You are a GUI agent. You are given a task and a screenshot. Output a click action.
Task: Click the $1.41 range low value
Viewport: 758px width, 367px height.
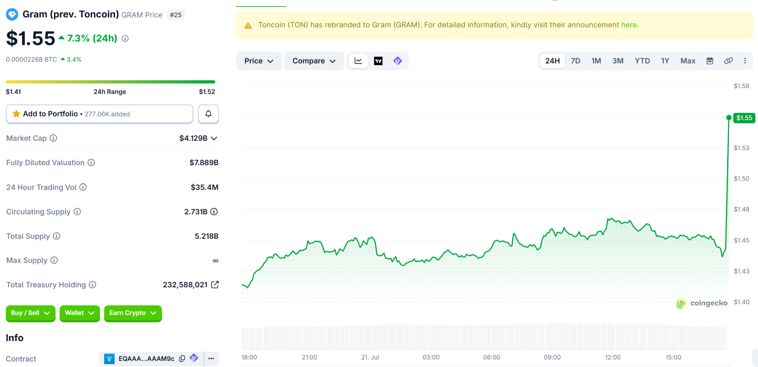pyautogui.click(x=13, y=92)
